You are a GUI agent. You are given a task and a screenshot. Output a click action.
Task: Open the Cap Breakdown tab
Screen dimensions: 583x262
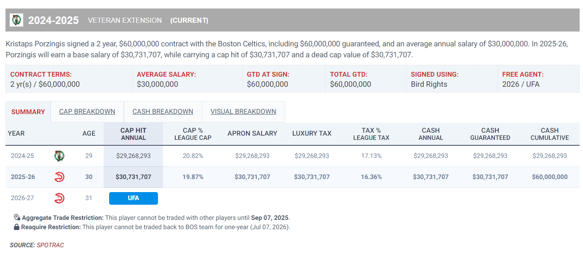(87, 112)
